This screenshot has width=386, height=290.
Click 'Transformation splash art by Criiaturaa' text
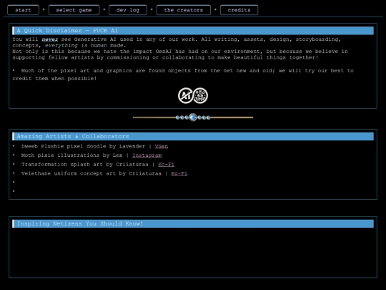[x=84, y=164]
